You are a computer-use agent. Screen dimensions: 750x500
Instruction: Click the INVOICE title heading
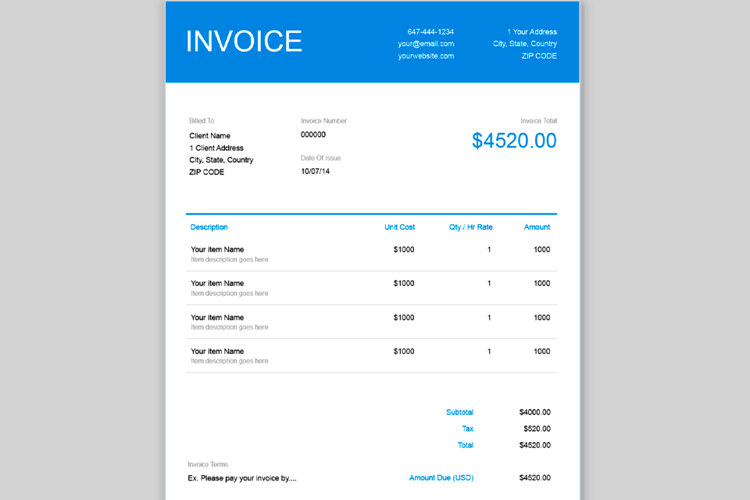point(244,41)
